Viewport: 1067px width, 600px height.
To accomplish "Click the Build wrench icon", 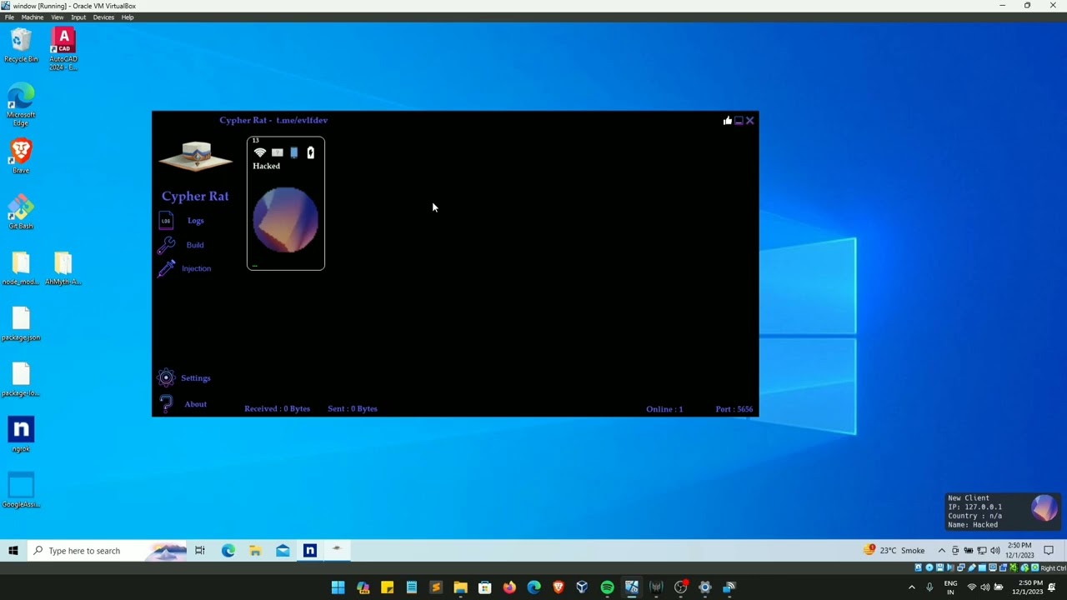I will pos(166,245).
